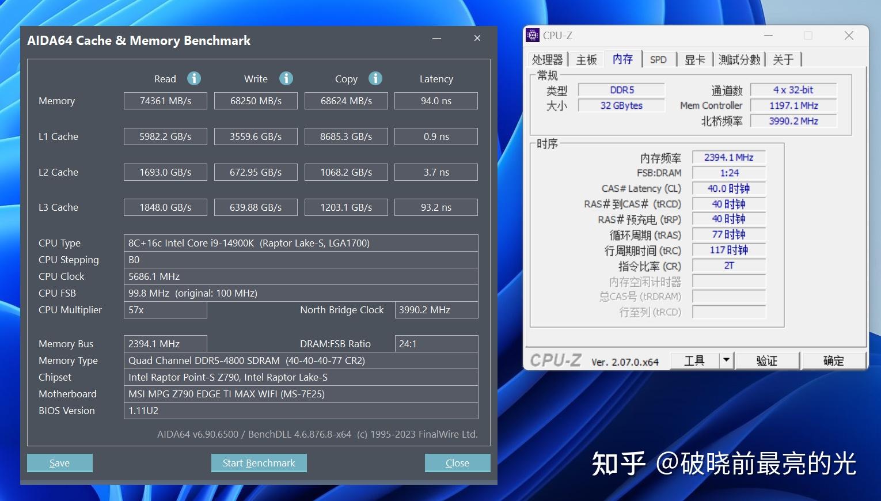
Task: Open the CPU-Z tools dropdown arrow
Action: pyautogui.click(x=727, y=360)
